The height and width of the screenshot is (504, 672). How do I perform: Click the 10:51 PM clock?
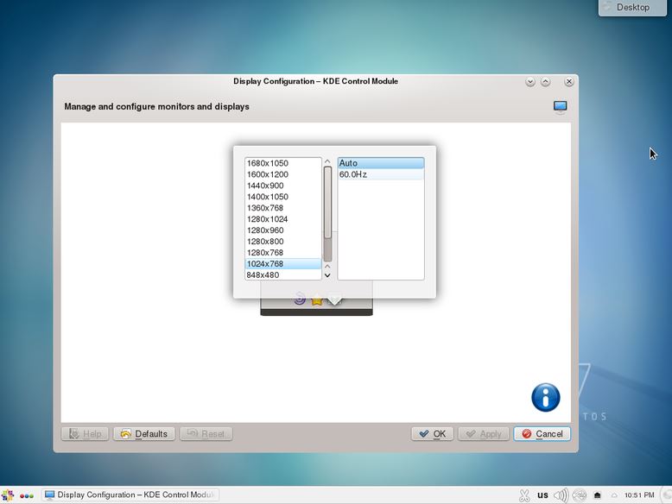pos(639,495)
